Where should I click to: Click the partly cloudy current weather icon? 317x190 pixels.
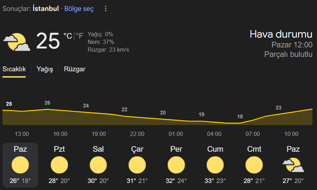(x=17, y=42)
